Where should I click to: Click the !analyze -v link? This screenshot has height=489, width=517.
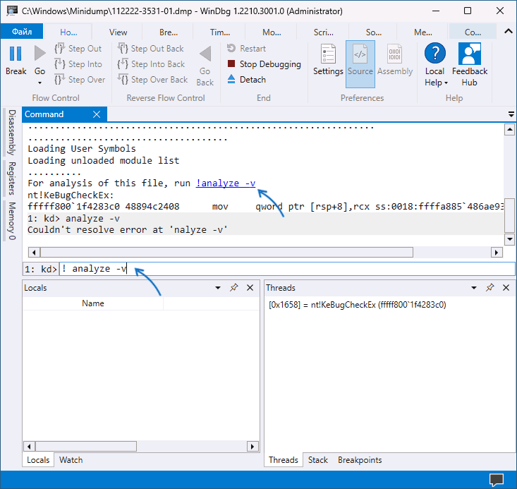(x=226, y=183)
